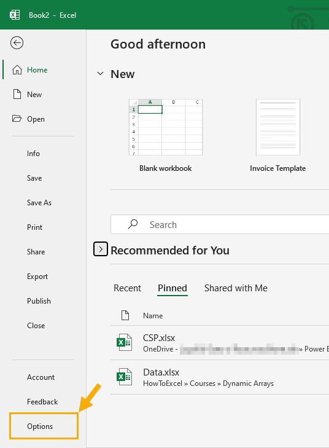Open the Invoice Template thumbnail
Image resolution: width=329 pixels, height=448 pixels.
coord(278,127)
